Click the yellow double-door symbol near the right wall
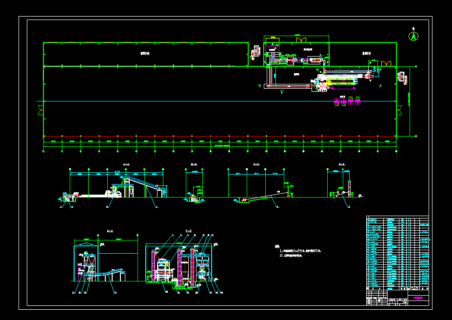 tap(386, 64)
